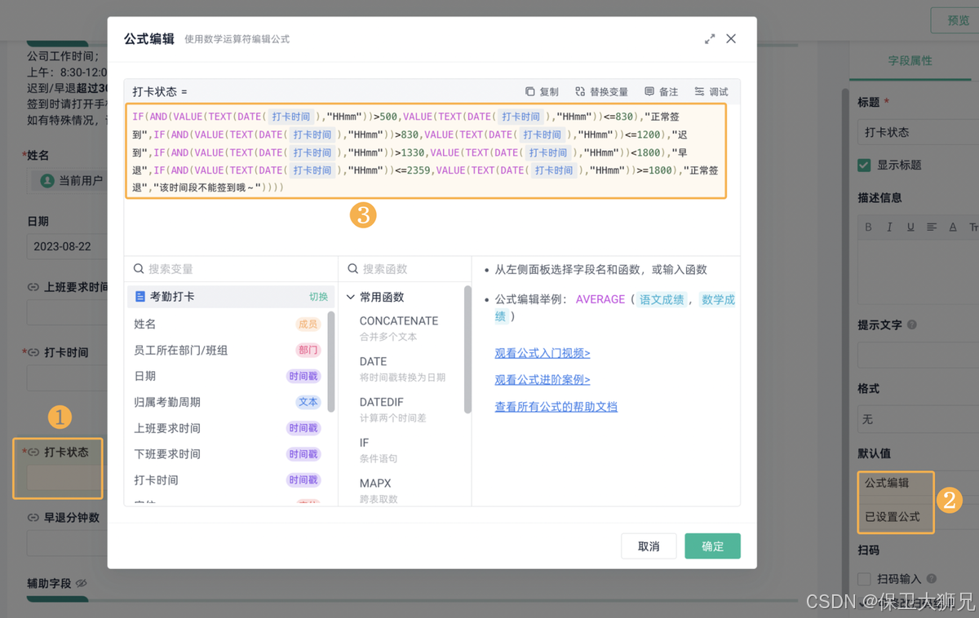Click the 考勤打卡 form document icon

[140, 297]
